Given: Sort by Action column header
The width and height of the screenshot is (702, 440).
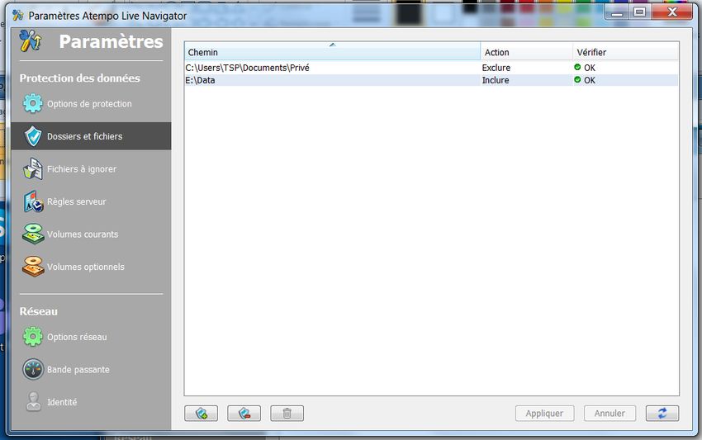Looking at the screenshot, I should [x=527, y=52].
